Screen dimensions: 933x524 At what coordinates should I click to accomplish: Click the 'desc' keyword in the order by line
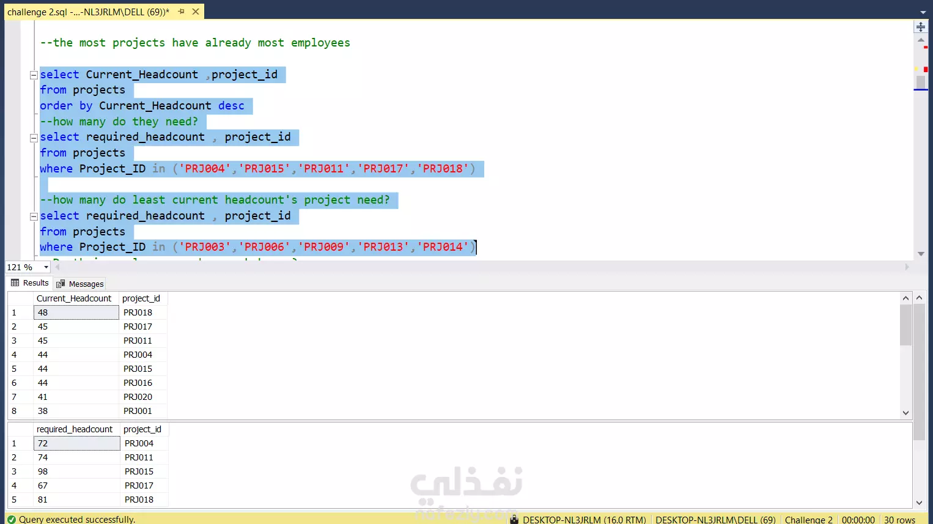point(231,106)
